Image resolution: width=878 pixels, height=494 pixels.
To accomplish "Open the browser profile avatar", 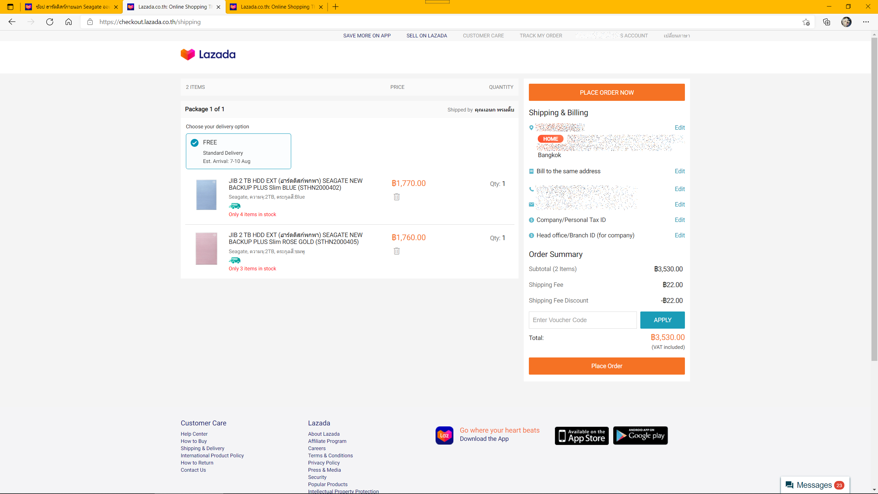I will tap(846, 22).
